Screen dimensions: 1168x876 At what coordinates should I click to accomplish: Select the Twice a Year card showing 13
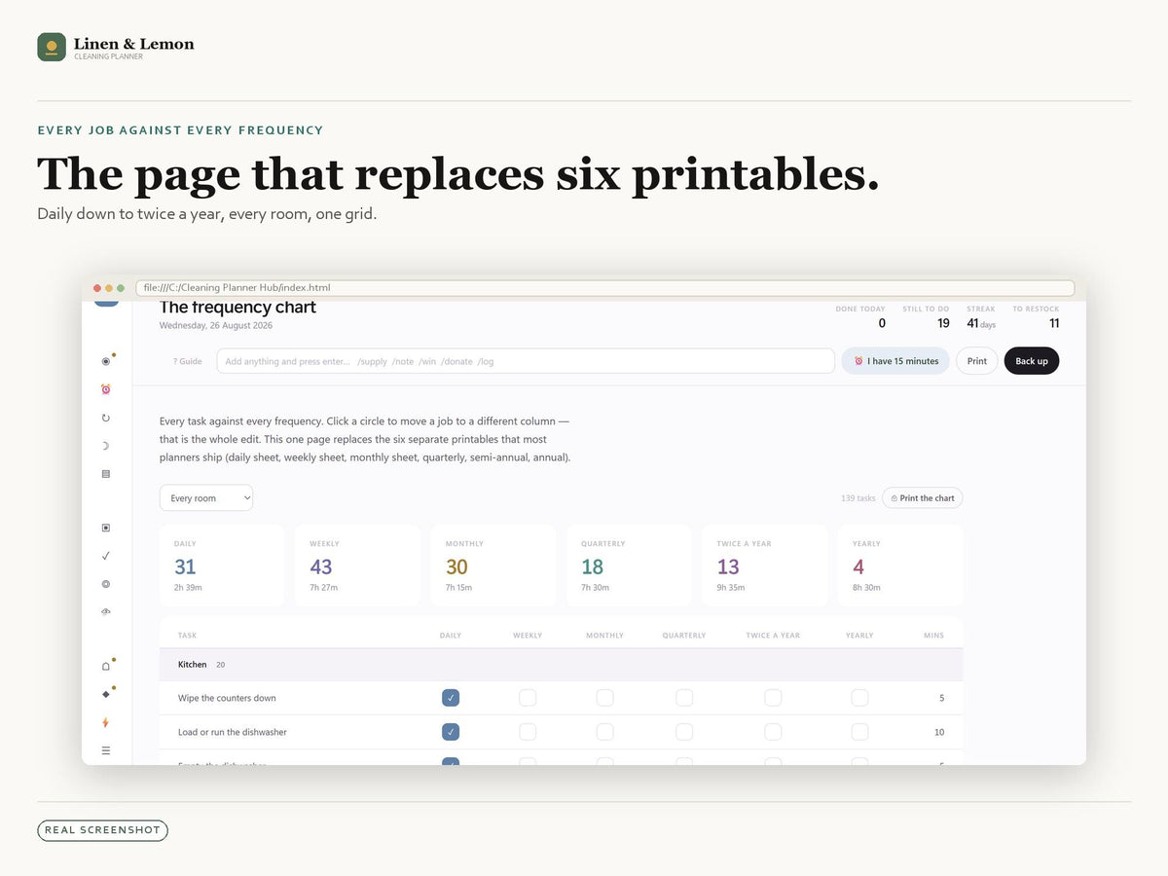coord(765,566)
